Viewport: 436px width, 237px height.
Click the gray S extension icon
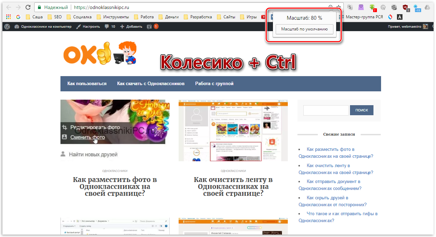pos(350,7)
